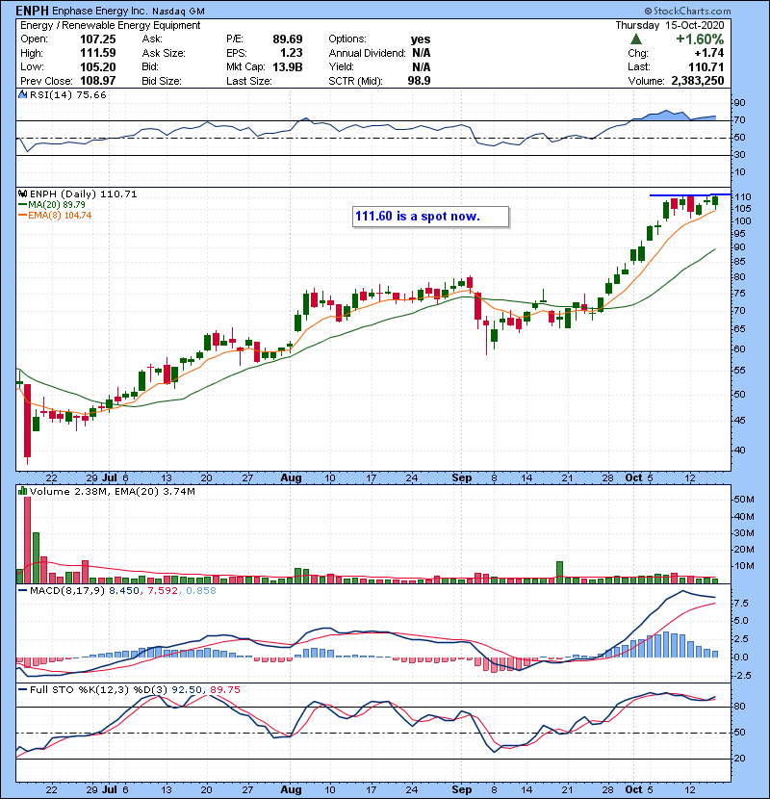Click the Chg value +1.74
Viewport: 770px width, 799px height.
tap(708, 53)
